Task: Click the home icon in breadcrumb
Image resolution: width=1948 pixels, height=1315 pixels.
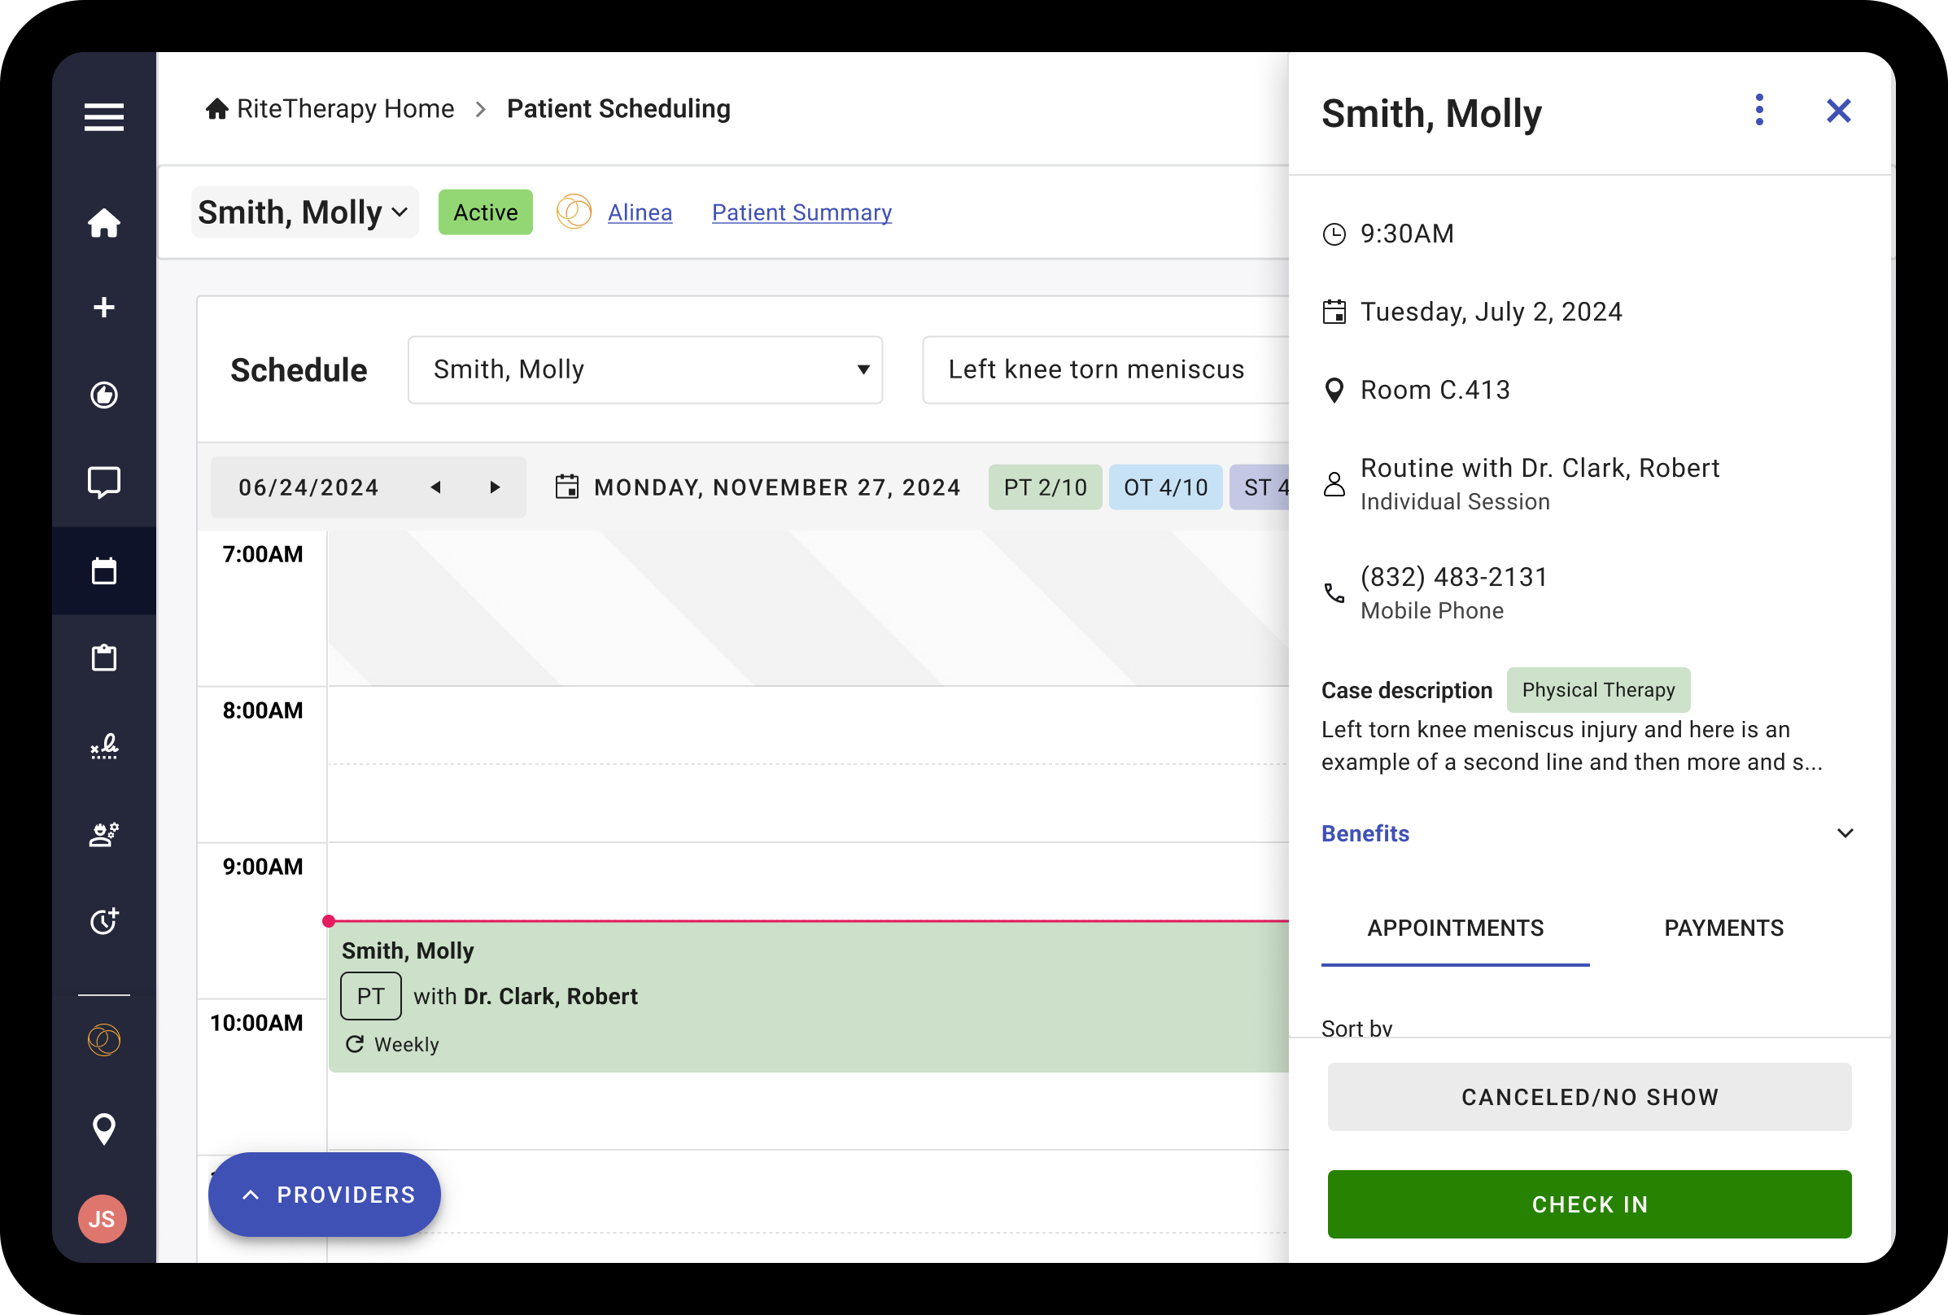Action: (x=217, y=109)
